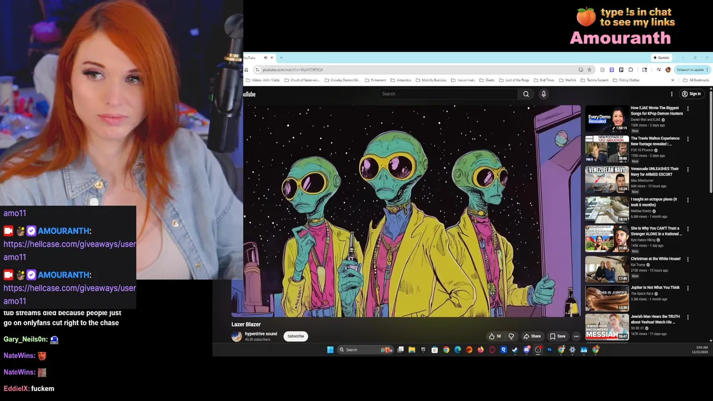This screenshot has width=713, height=401.
Task: Click the Chrome profile avatar
Action: 668,70
